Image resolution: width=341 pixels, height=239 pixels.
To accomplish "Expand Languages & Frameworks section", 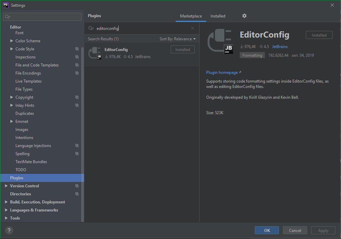I will point(6,210).
